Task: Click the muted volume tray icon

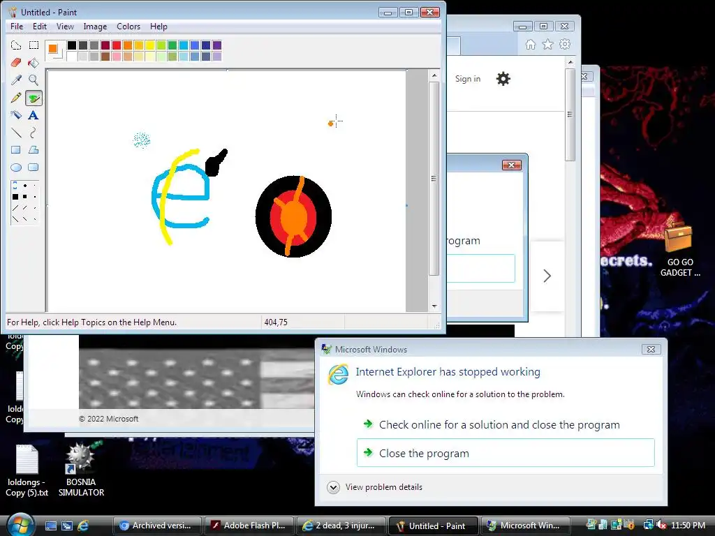Action: [x=661, y=526]
